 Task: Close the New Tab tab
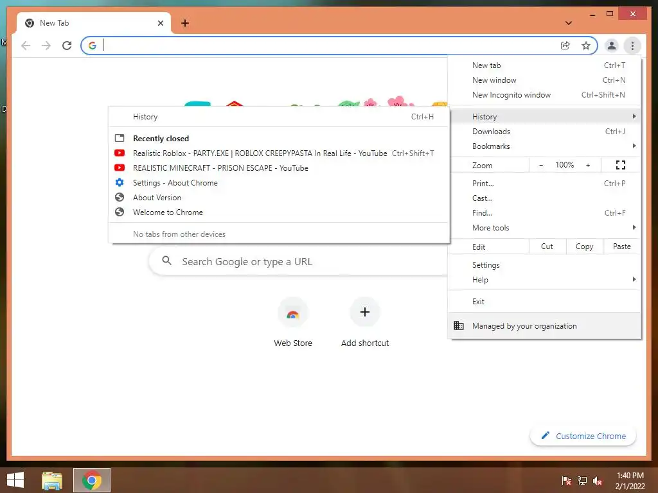point(160,23)
